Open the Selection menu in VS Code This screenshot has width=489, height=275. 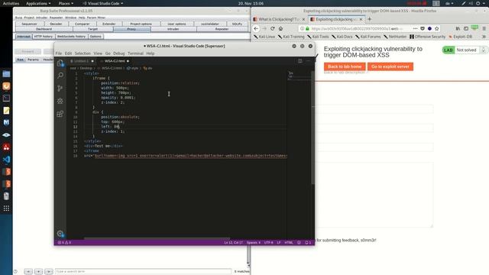click(x=83, y=53)
